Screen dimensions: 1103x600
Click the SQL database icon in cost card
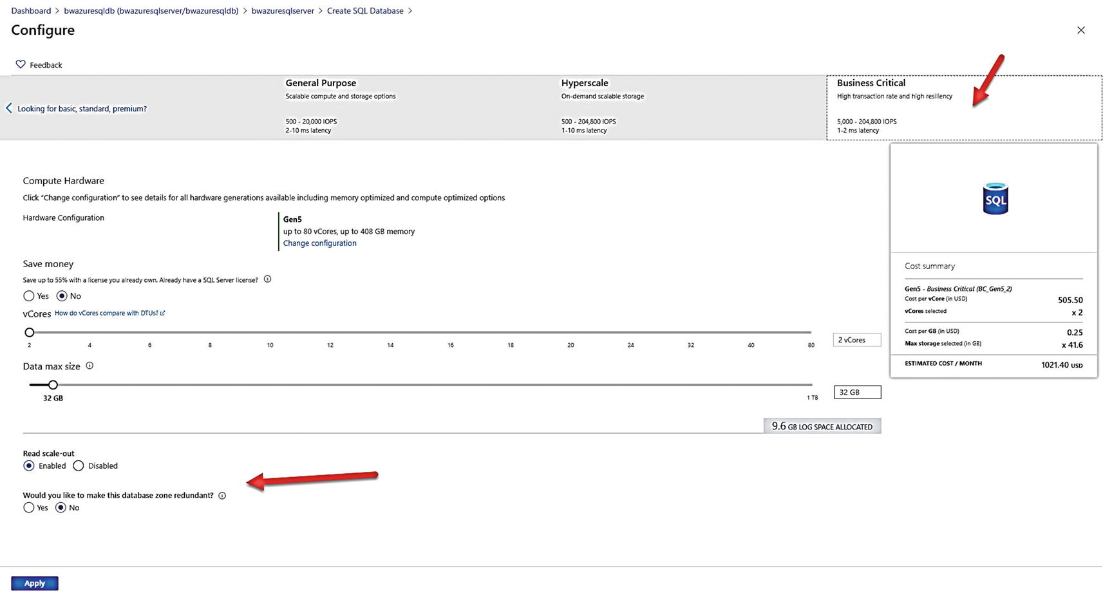coord(995,199)
